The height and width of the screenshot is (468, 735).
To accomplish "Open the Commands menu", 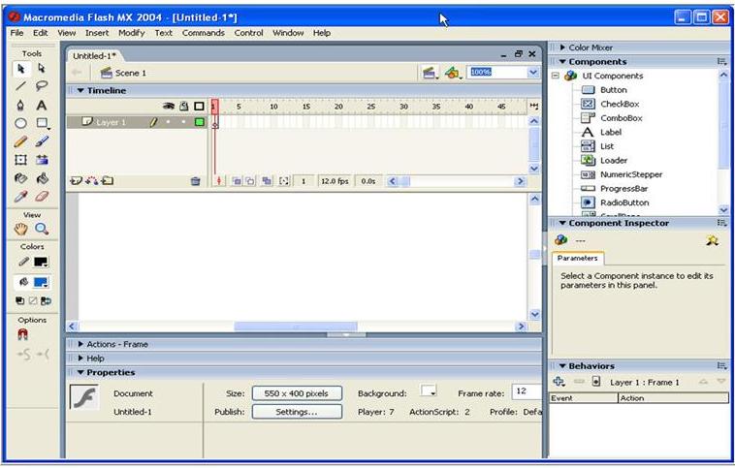I will 204,33.
